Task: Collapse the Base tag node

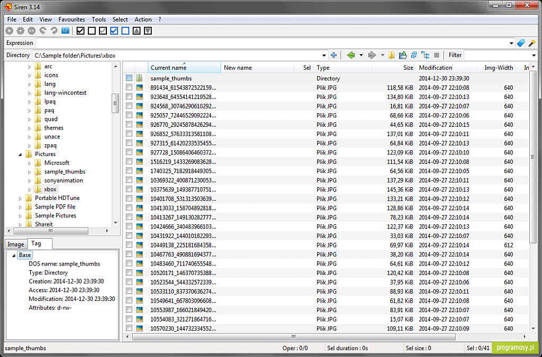Action: click(x=14, y=255)
